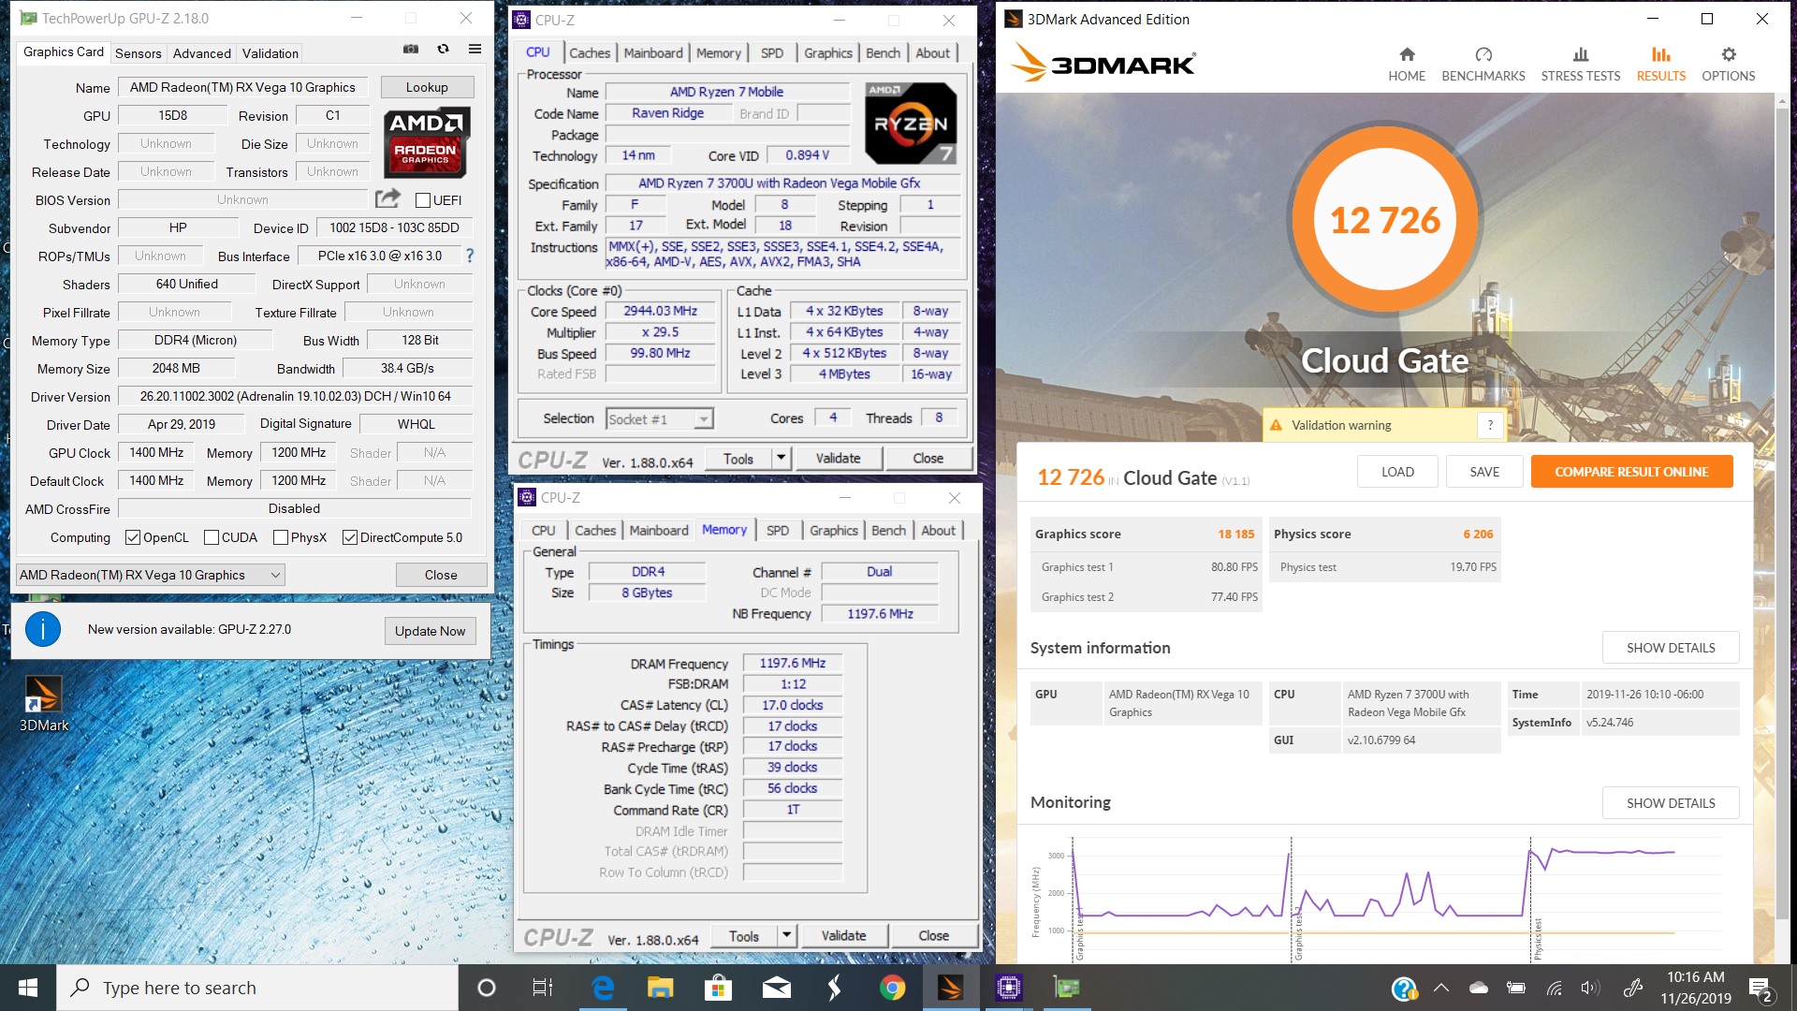Click the taskbar search box

[257, 988]
